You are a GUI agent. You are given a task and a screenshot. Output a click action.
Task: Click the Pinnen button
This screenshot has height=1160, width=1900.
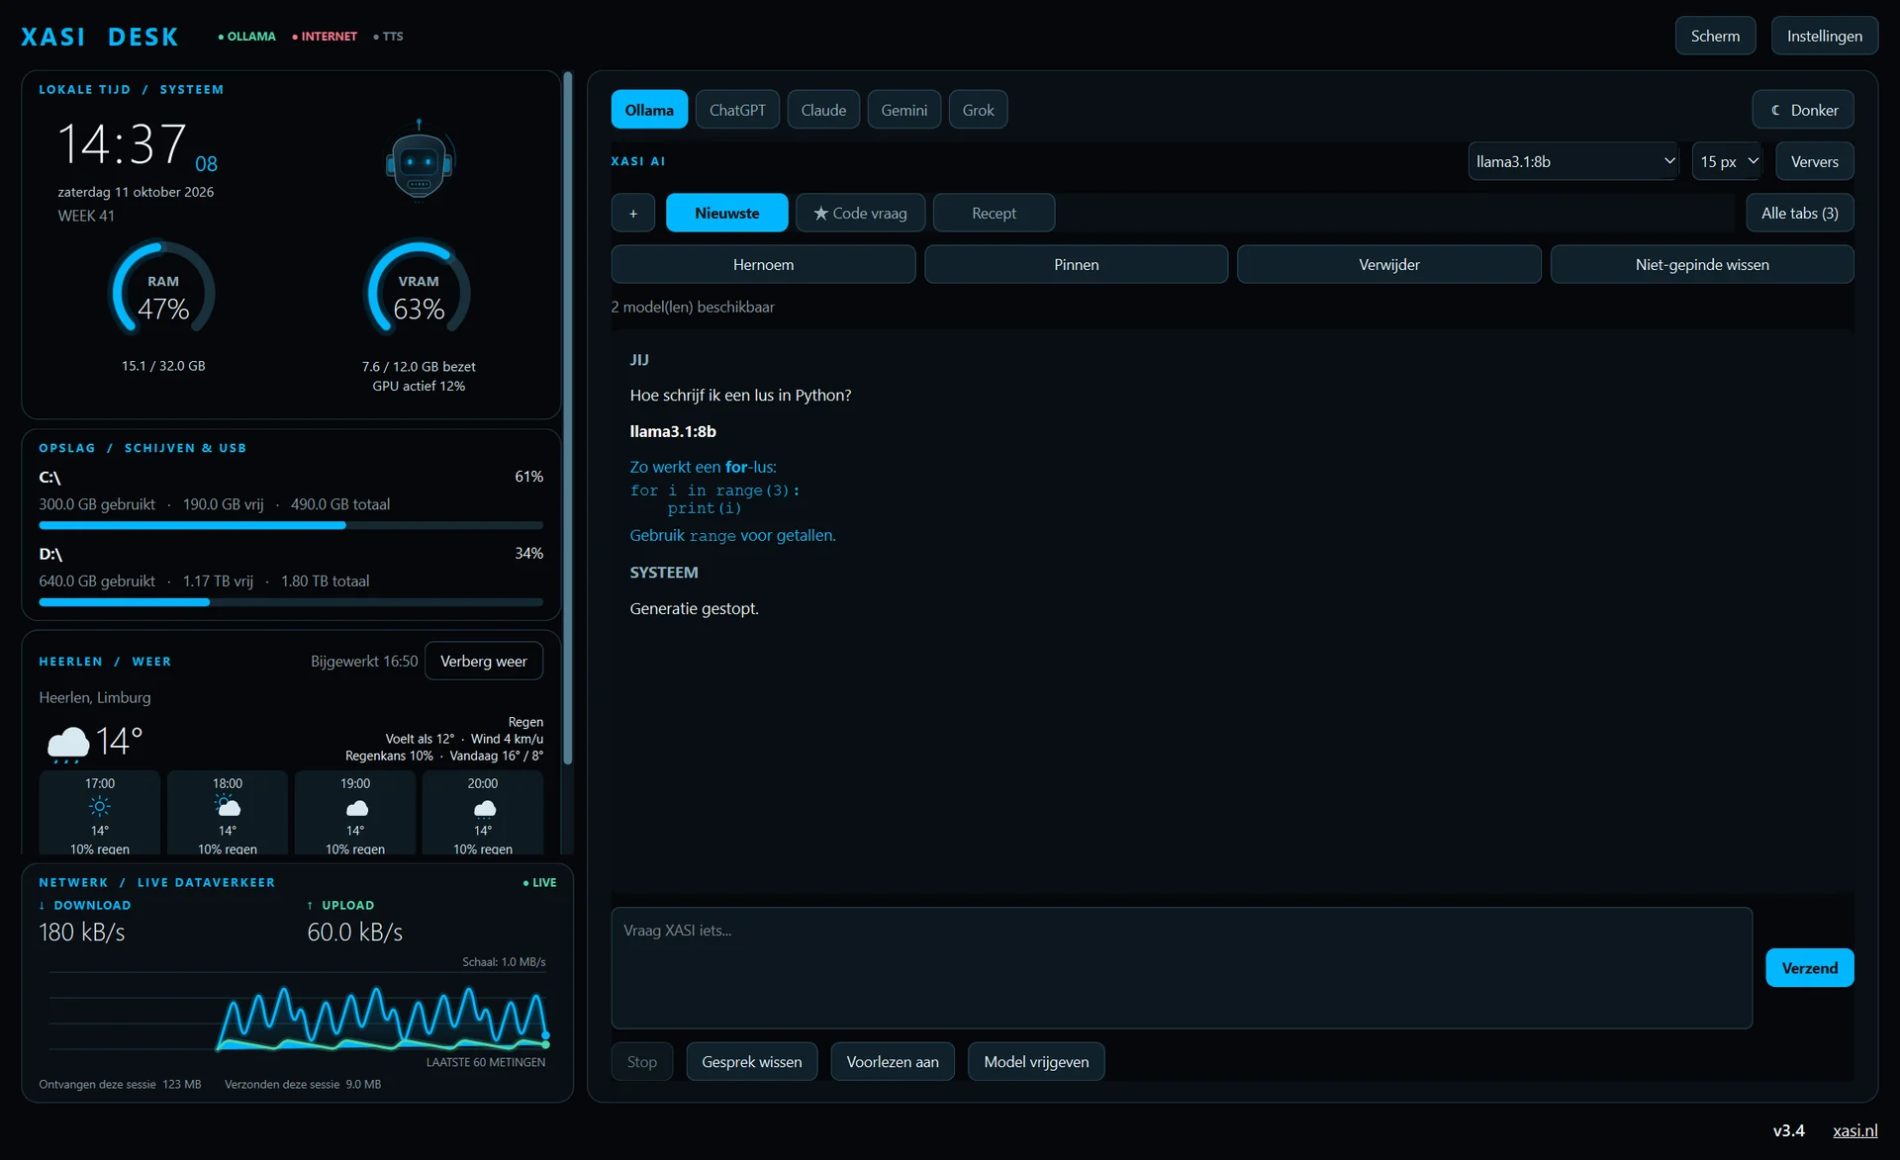1077,264
